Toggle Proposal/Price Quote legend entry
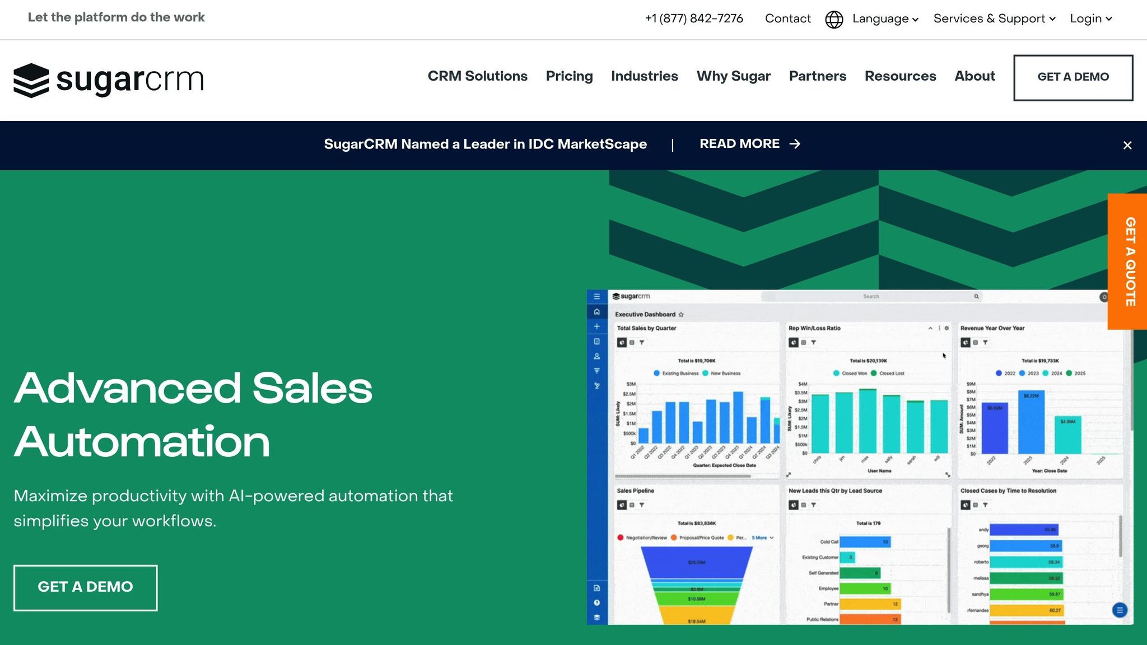This screenshot has height=645, width=1147. [698, 538]
